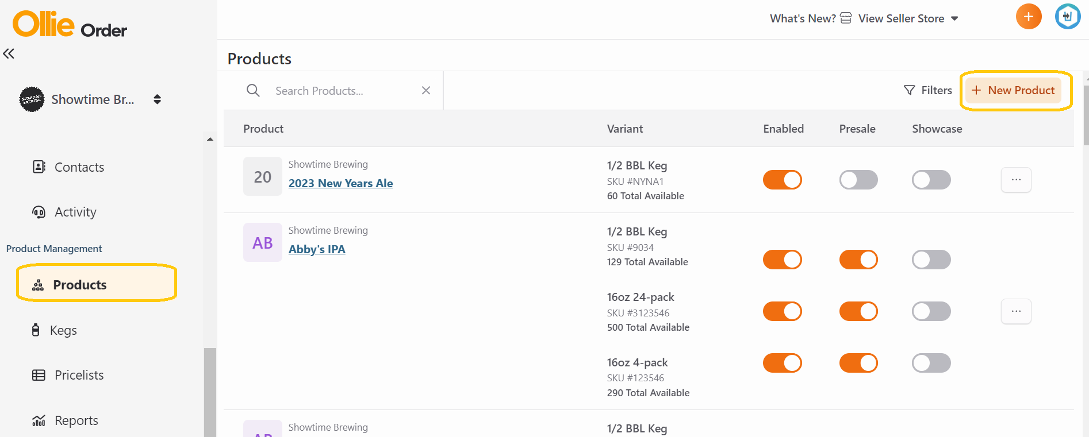Screen dimensions: 1089x437
Task: Click the Enabled column header
Action: 783,129
